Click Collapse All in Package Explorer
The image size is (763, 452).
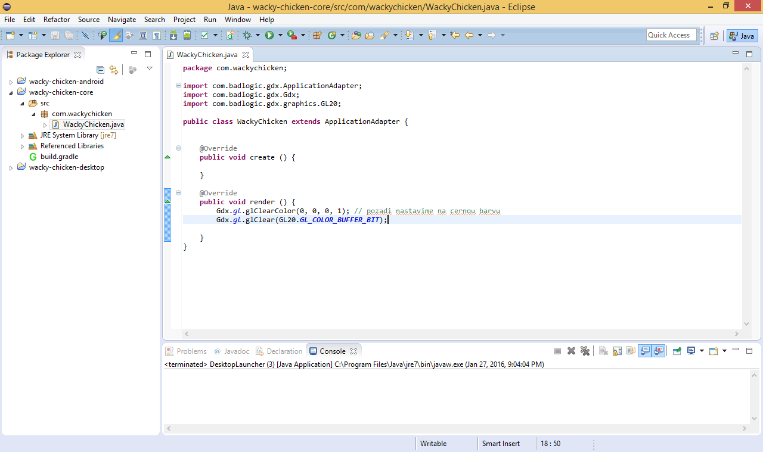(x=100, y=70)
